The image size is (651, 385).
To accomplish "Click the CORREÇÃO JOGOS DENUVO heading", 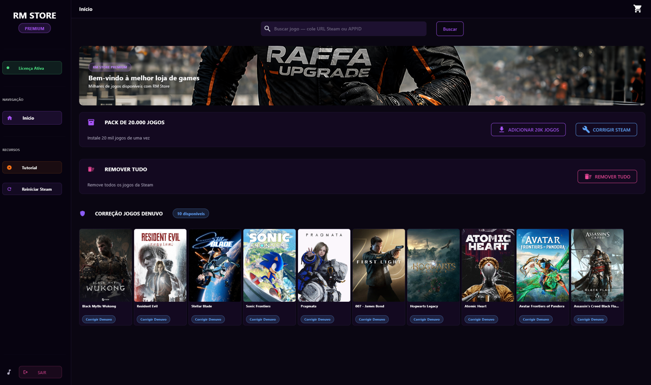I will pos(129,213).
